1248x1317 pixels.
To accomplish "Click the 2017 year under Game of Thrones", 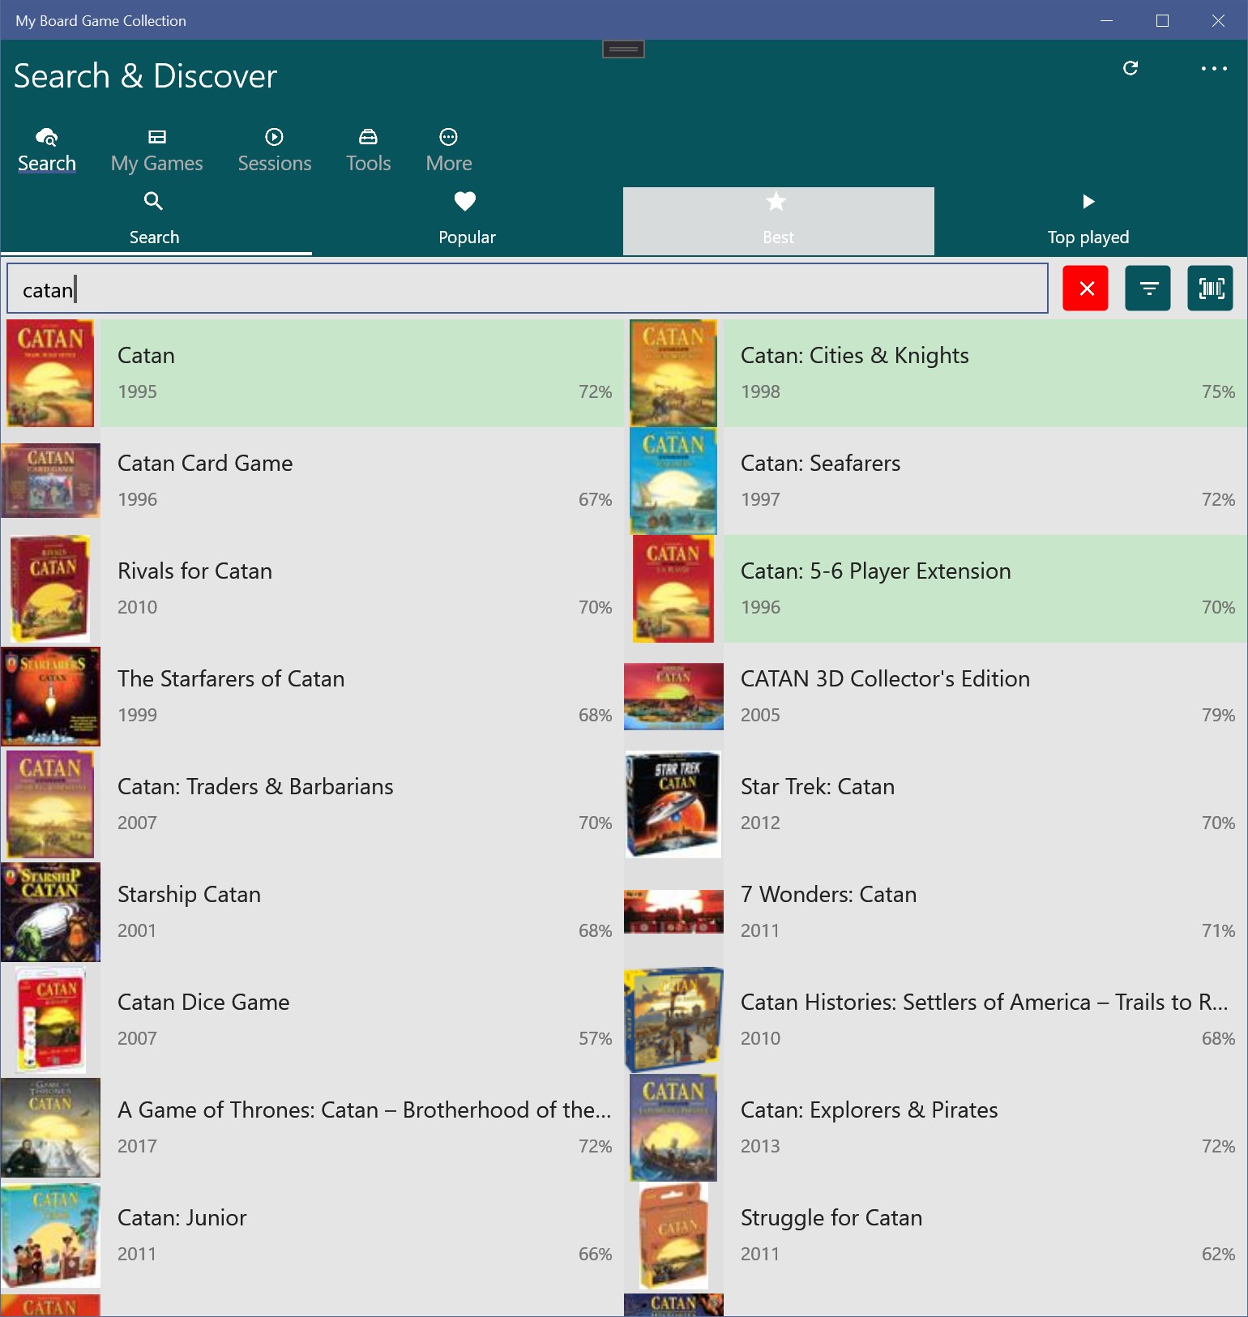I will pyautogui.click(x=137, y=1146).
